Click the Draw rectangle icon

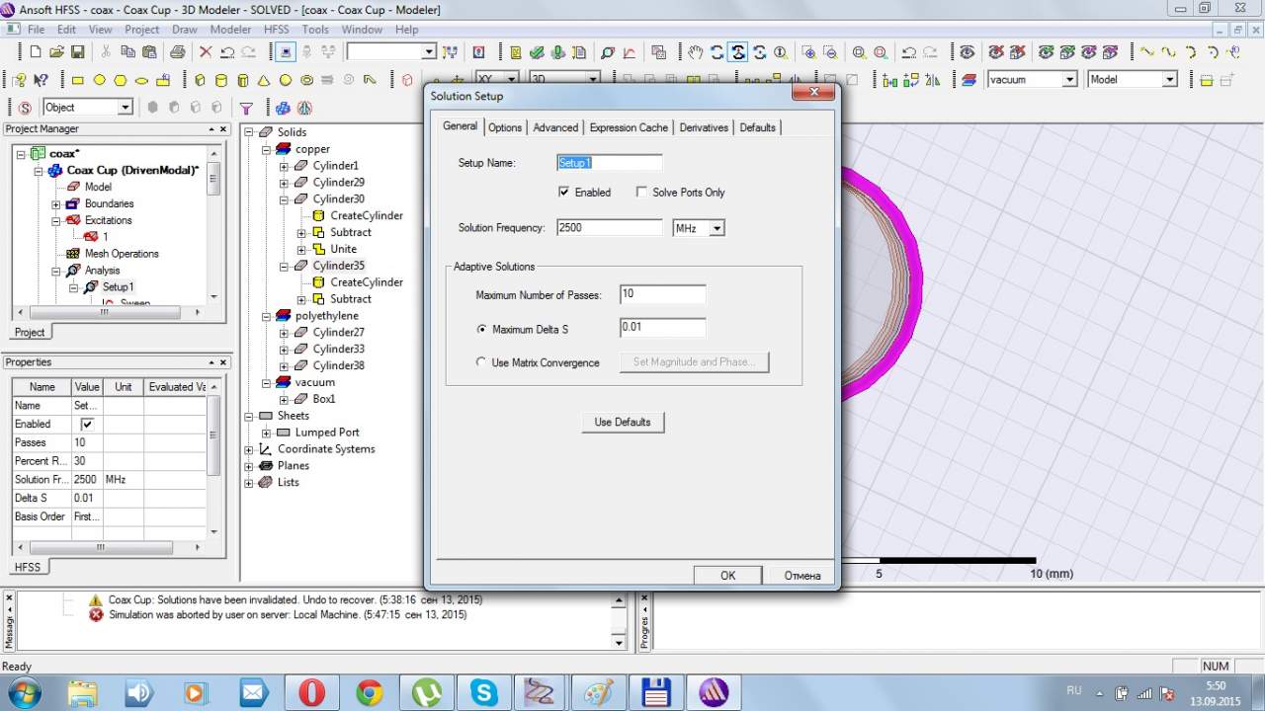[x=78, y=80]
